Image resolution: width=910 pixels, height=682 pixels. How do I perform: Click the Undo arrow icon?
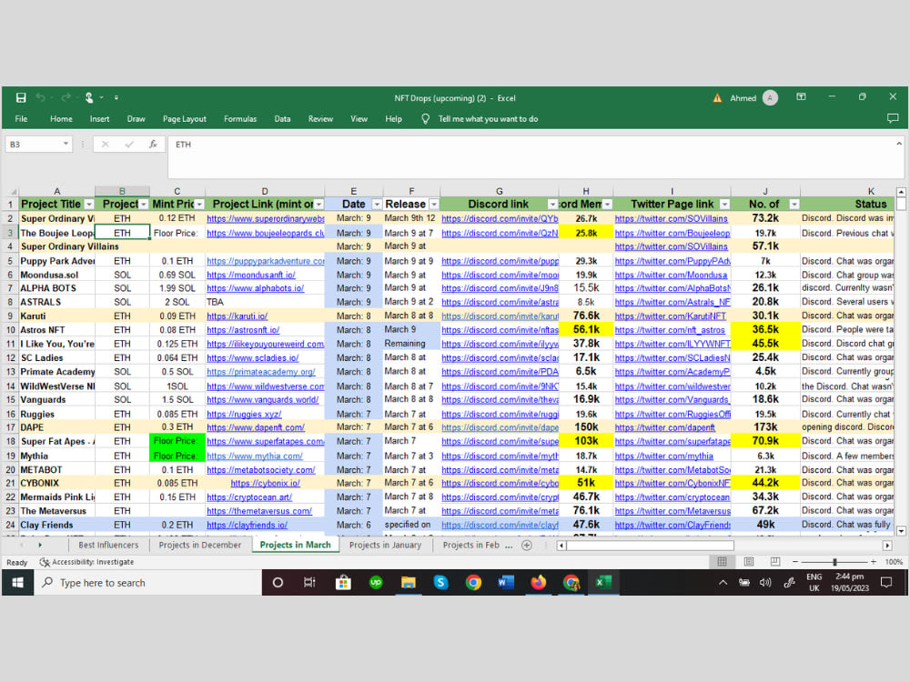click(x=40, y=97)
